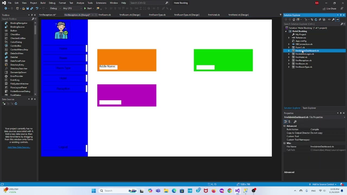Viewport: 347px width, 195px height.
Task: Open Live Share
Action: click(x=329, y=8)
